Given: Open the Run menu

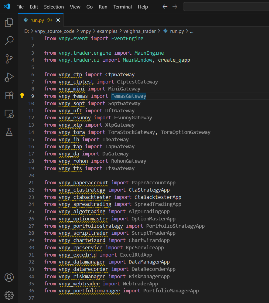Looking at the screenshot, I should (103, 7).
